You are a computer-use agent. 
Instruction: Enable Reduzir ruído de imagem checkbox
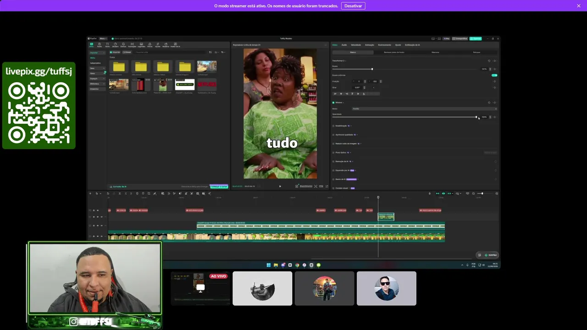pos(333,143)
